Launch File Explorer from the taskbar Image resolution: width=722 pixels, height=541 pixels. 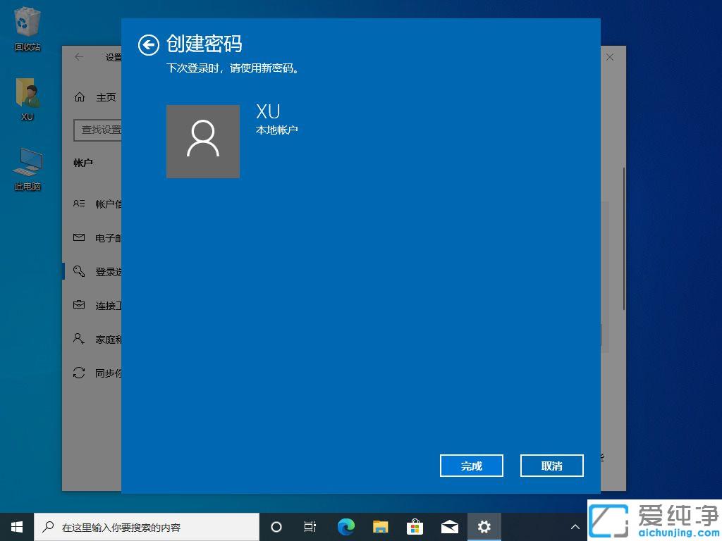pyautogui.click(x=380, y=526)
